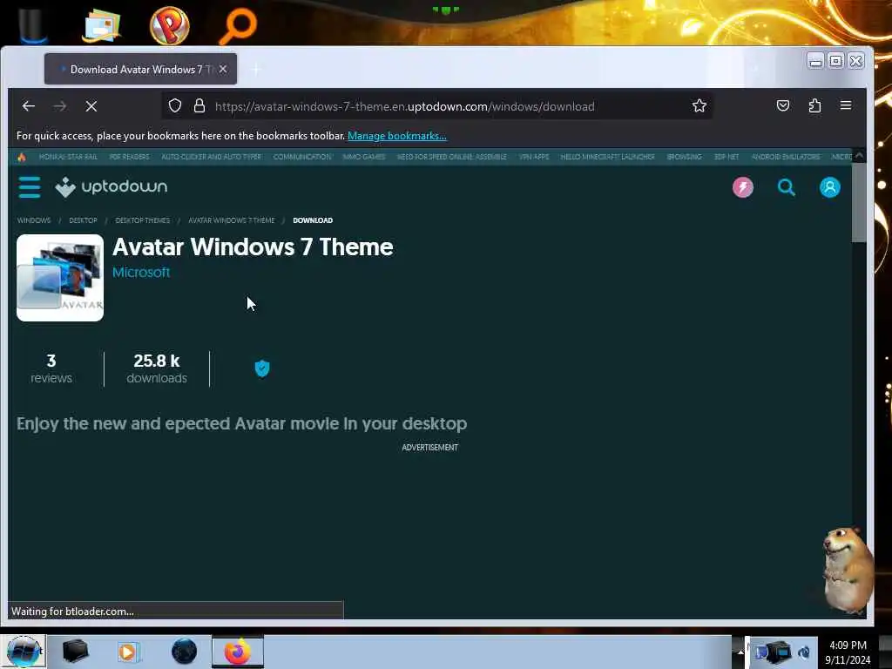
Task: Close the Download Avatar Windows 7 tab
Action: (223, 69)
